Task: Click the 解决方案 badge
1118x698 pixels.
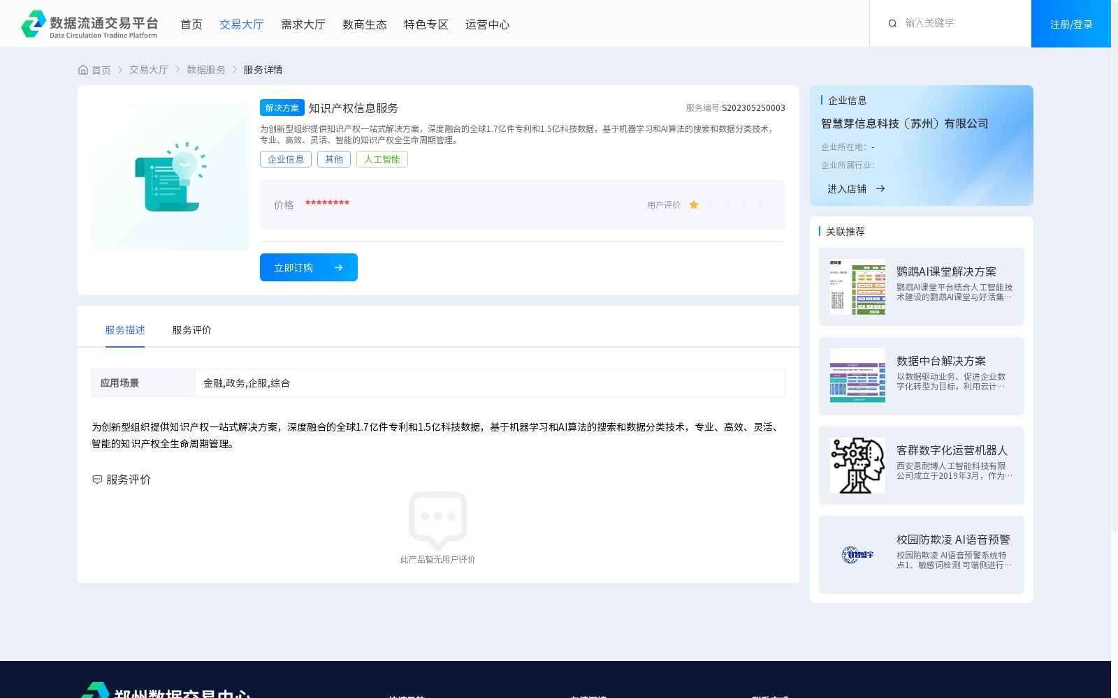Action: (x=282, y=107)
